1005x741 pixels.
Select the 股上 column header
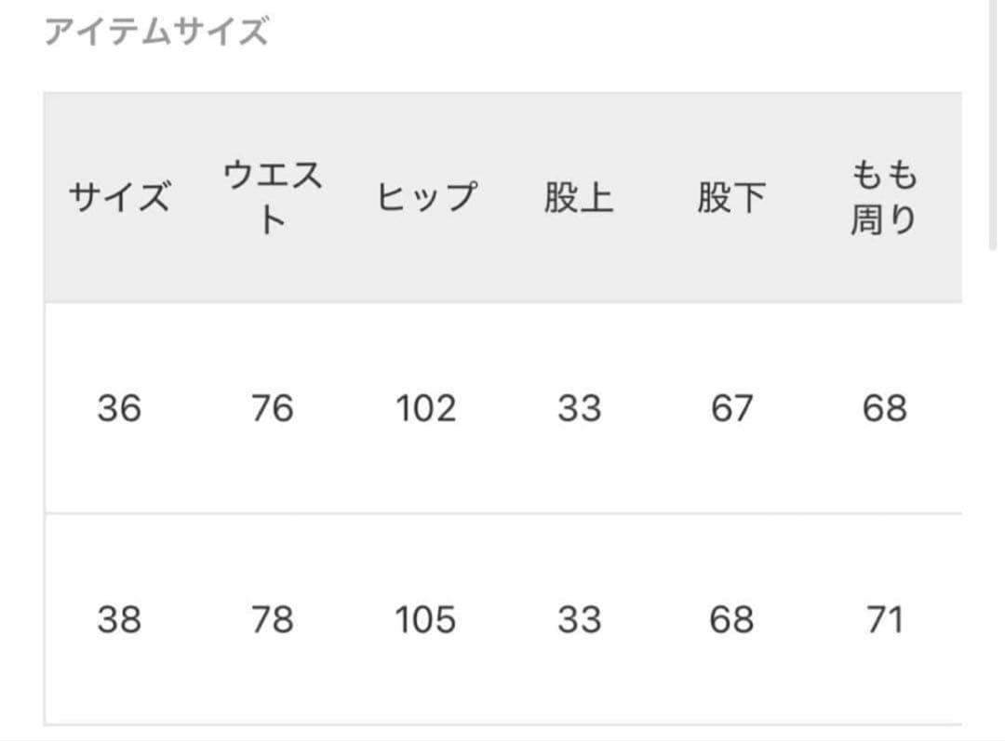(x=579, y=198)
